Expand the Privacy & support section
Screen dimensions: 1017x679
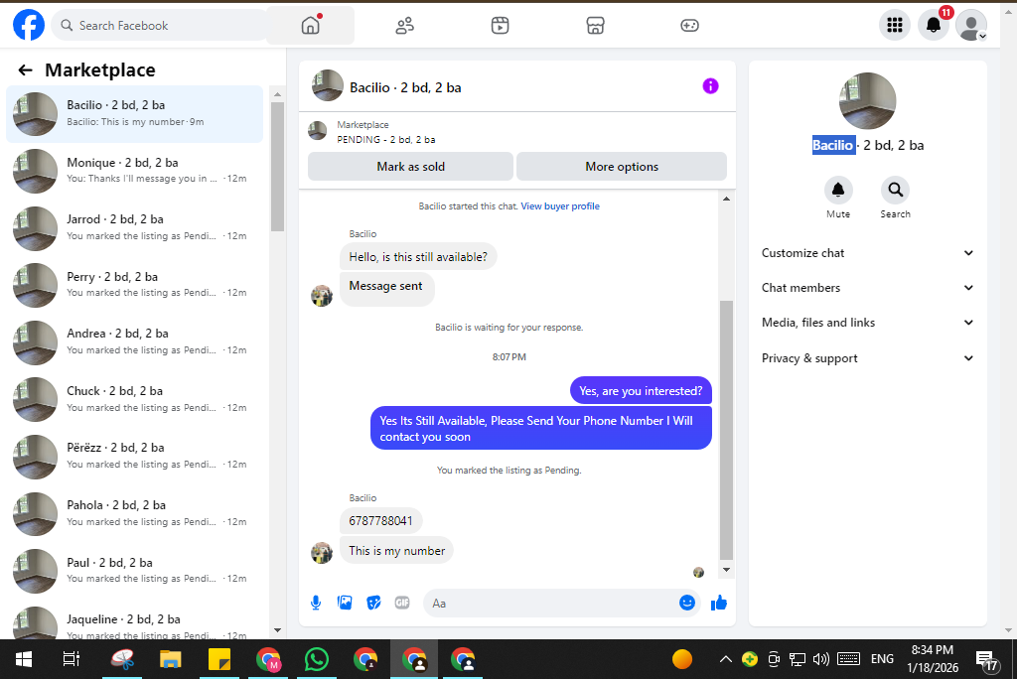pos(867,358)
